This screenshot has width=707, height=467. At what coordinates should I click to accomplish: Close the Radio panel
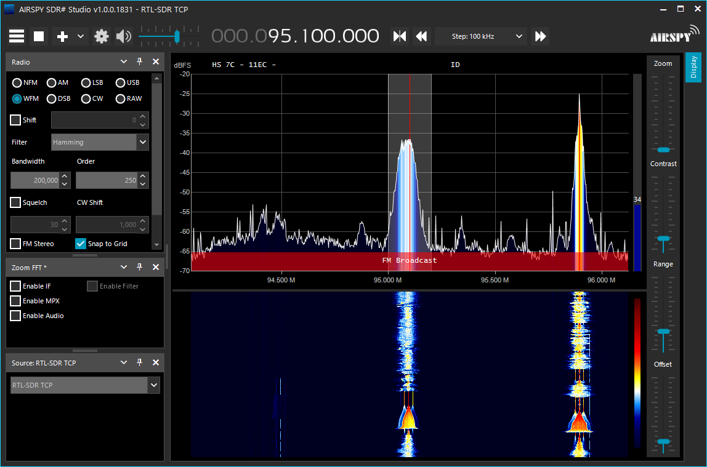pyautogui.click(x=156, y=62)
